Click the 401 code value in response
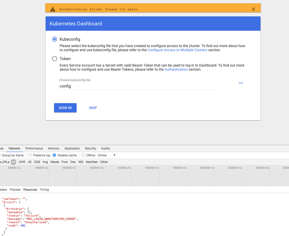Screen dimensions: 289x236 (23, 226)
